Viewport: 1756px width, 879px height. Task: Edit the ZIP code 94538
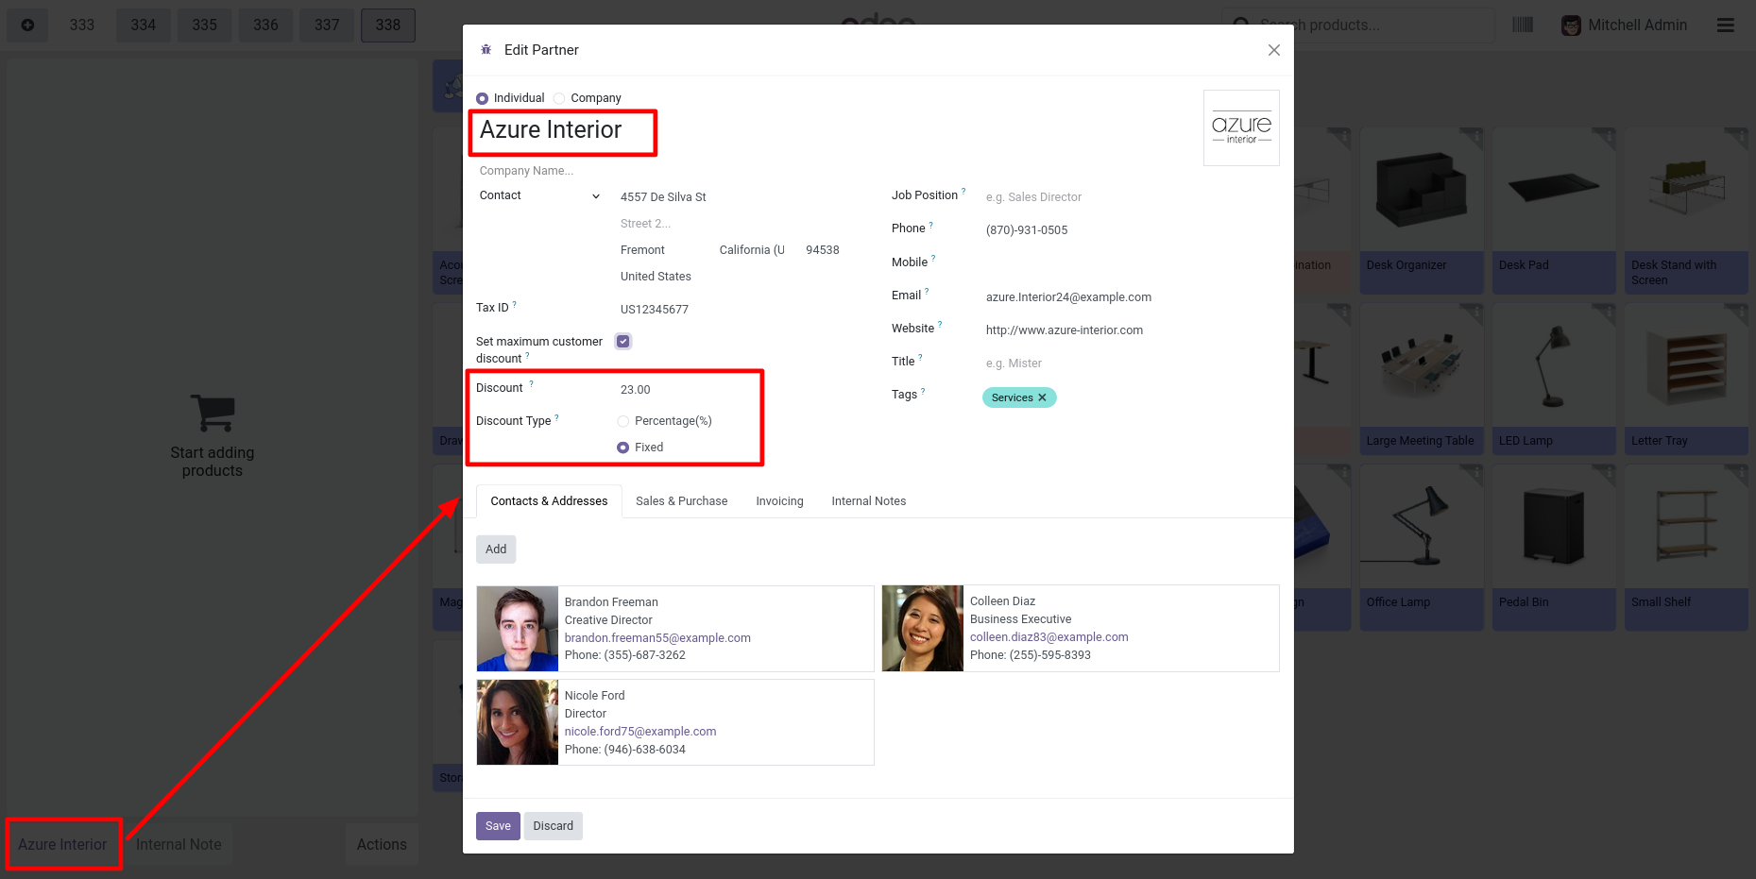[x=826, y=250]
